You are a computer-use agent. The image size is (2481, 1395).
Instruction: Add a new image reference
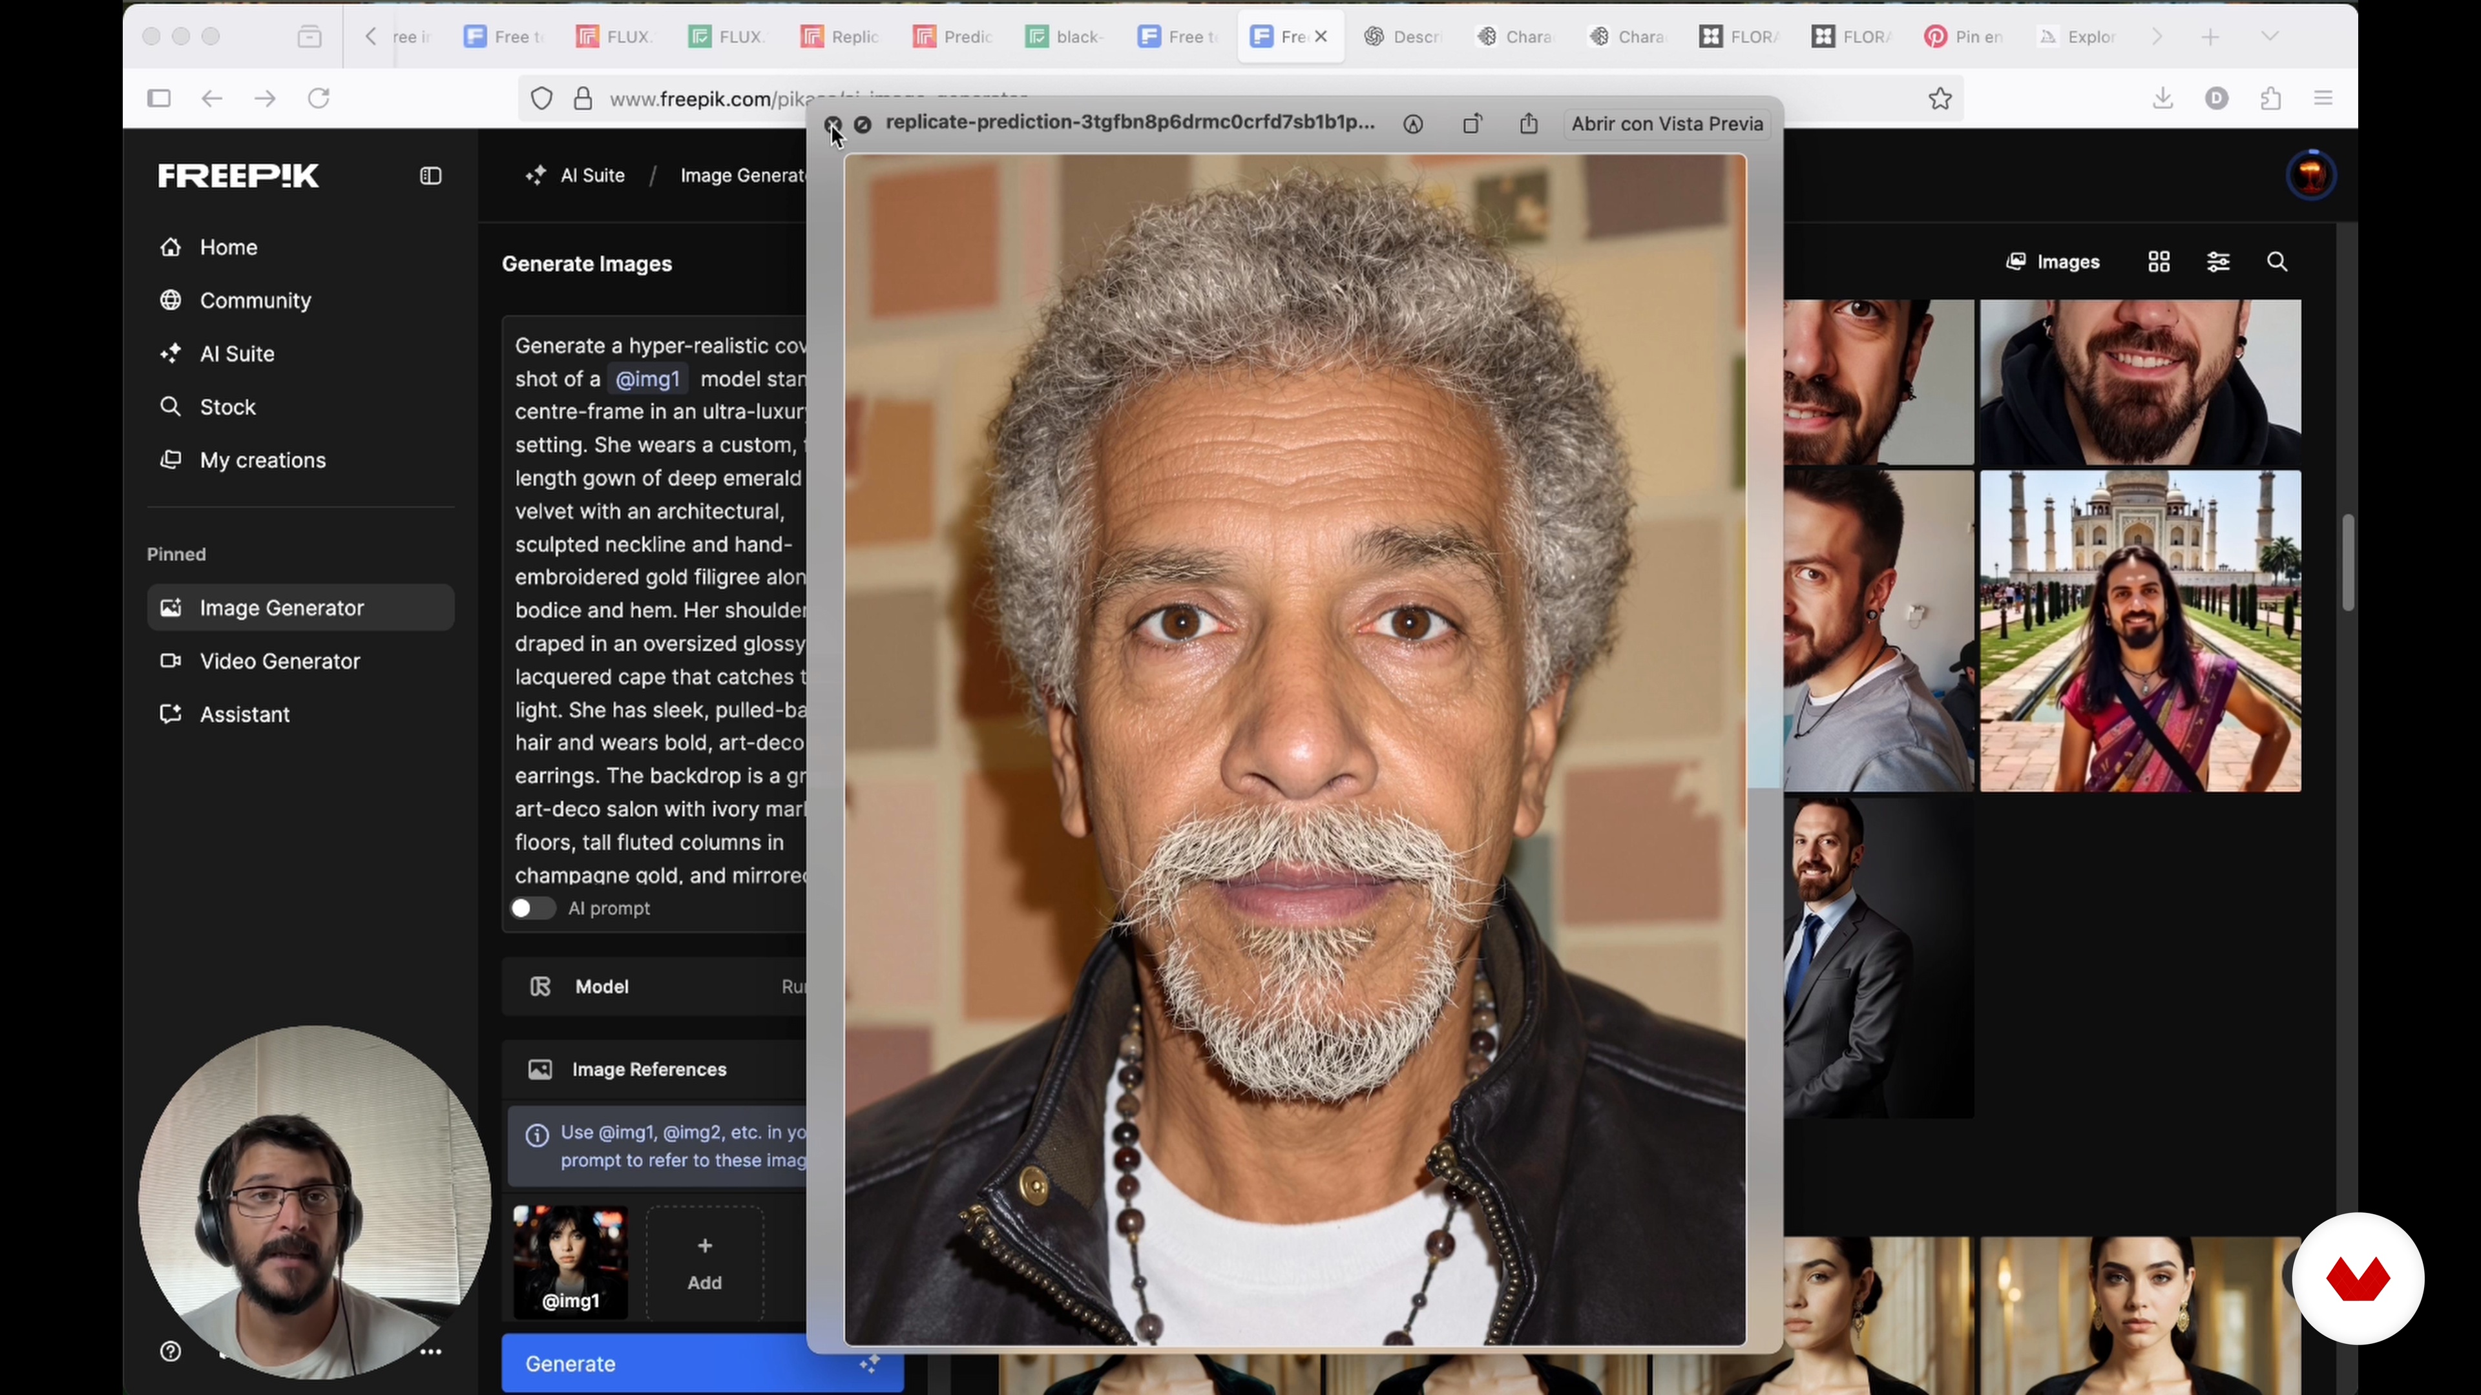coord(704,1263)
